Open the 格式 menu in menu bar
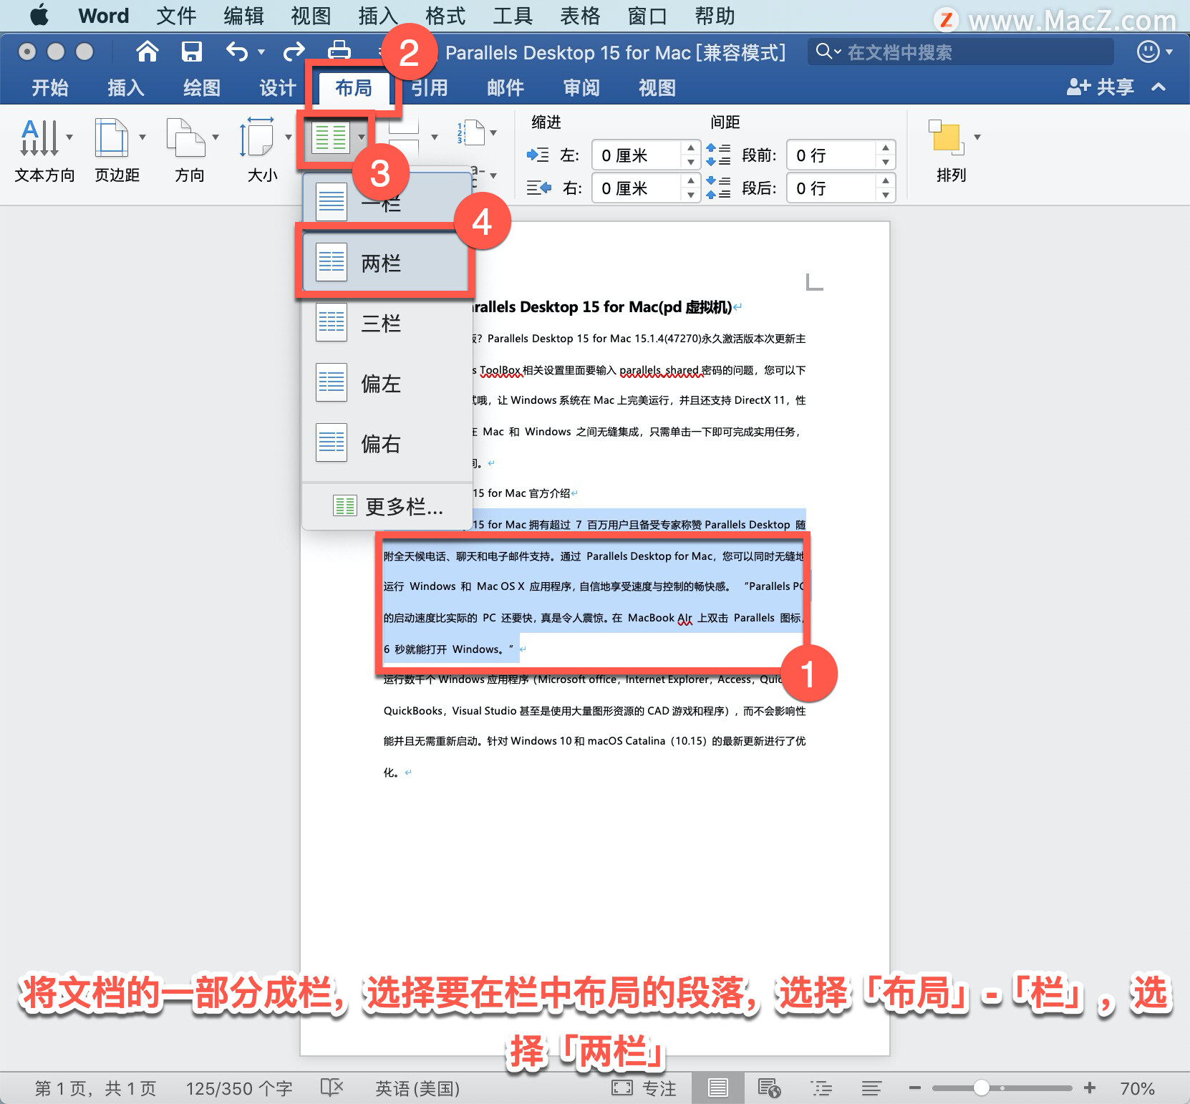 tap(445, 16)
